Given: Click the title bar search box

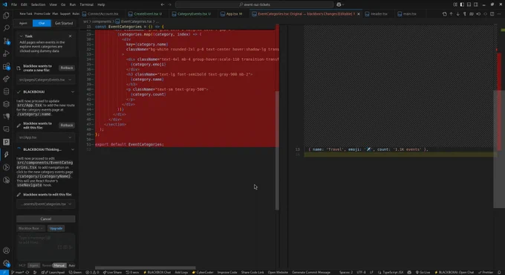Looking at the screenshot, I should pyautogui.click(x=255, y=4).
